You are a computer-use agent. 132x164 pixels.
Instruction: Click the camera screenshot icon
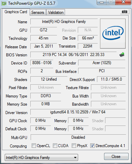click(x=124, y=11)
